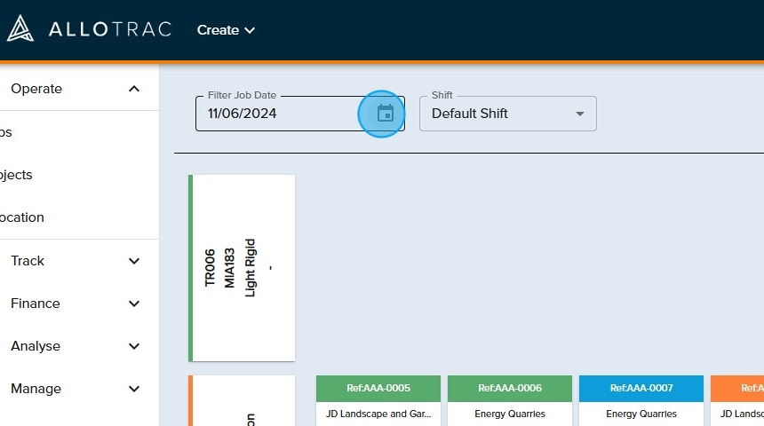Image resolution: width=764 pixels, height=426 pixels.
Task: Open the Shift dropdown selector
Action: tap(507, 114)
